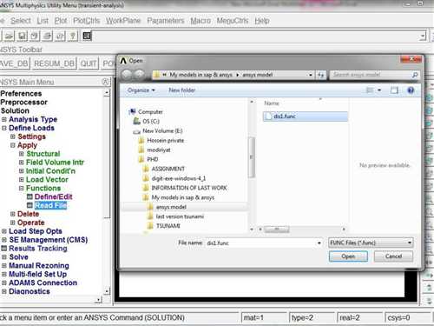Viewport: 434px width, 326px height.
Task: Click the raise hidden windows icon
Action: (x=87, y=36)
